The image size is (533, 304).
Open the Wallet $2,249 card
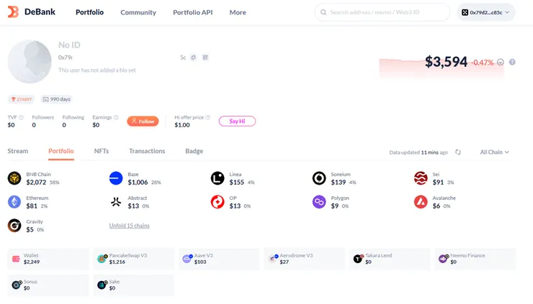click(x=48, y=259)
